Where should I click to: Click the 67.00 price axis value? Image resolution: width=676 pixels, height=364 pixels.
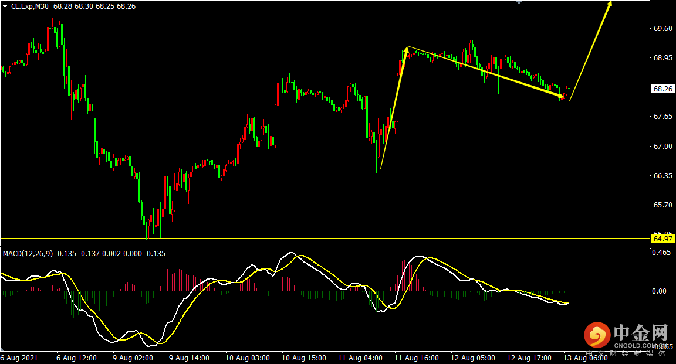tap(663, 147)
